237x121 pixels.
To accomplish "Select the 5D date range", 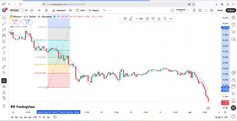I will pyautogui.click(x=16, y=117).
